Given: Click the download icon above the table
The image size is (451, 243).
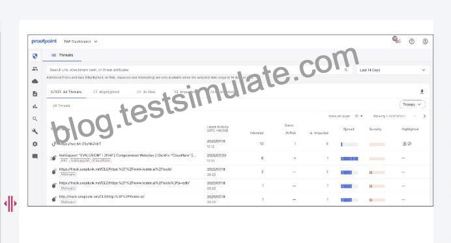Looking at the screenshot, I should pyautogui.click(x=422, y=92).
